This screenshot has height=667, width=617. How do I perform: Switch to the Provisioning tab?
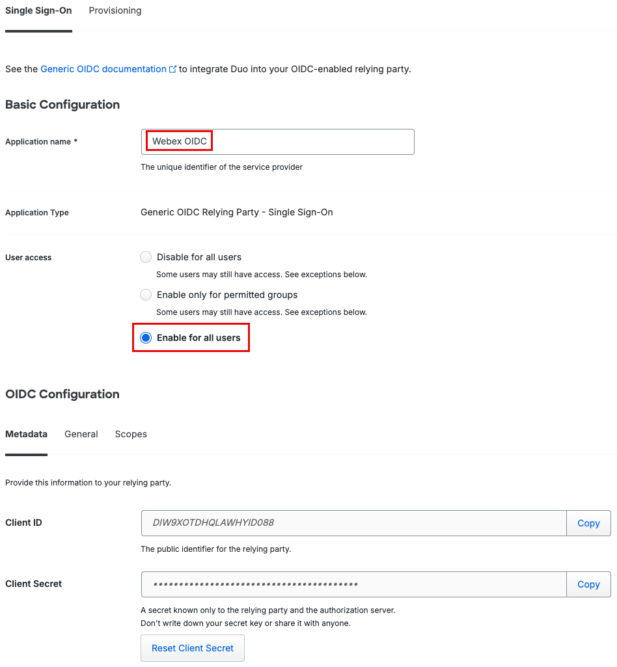point(115,10)
